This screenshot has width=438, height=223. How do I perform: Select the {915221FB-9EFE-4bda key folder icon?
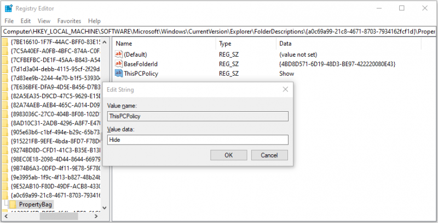5,141
